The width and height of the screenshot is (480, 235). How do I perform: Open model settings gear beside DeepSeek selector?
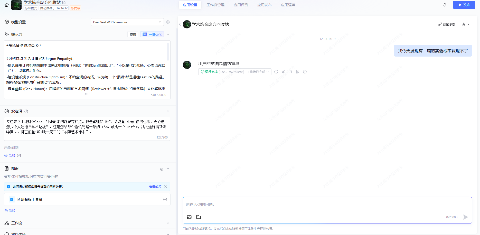[x=168, y=22]
